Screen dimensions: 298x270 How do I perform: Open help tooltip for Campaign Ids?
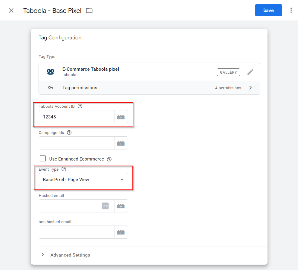[69, 133]
